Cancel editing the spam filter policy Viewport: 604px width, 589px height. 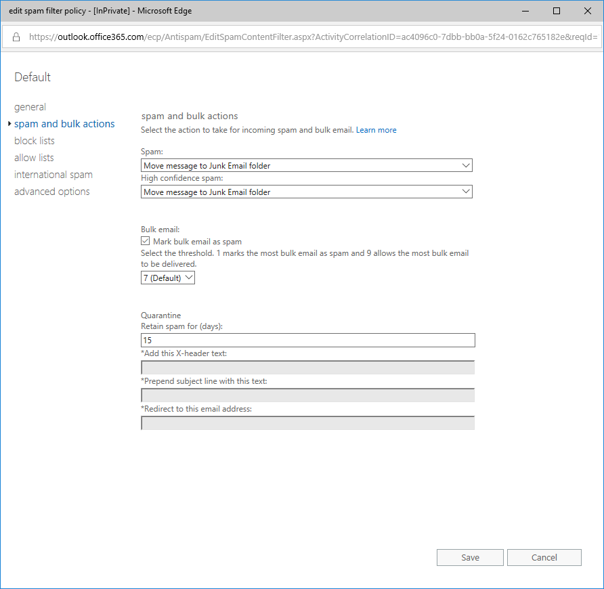point(544,557)
